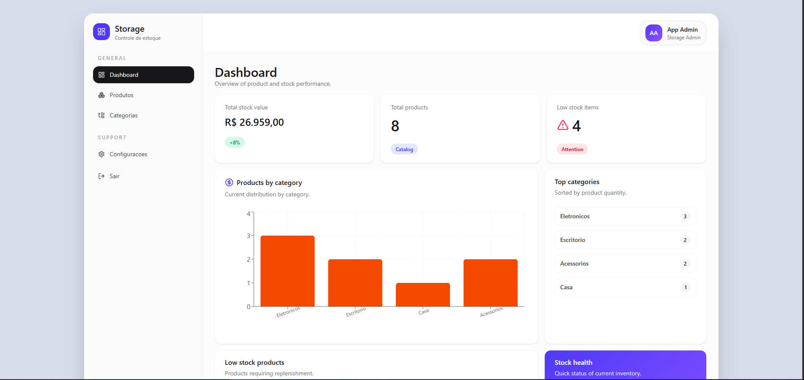
Task: Open the Produtos page
Action: [x=122, y=95]
